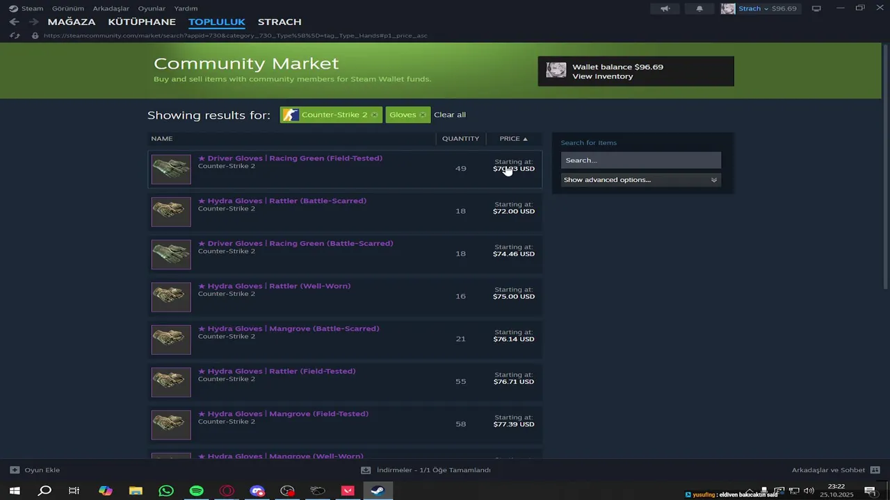Viewport: 890px width, 500px height.
Task: Click the Oyun Ekle plus icon
Action: pyautogui.click(x=15, y=470)
